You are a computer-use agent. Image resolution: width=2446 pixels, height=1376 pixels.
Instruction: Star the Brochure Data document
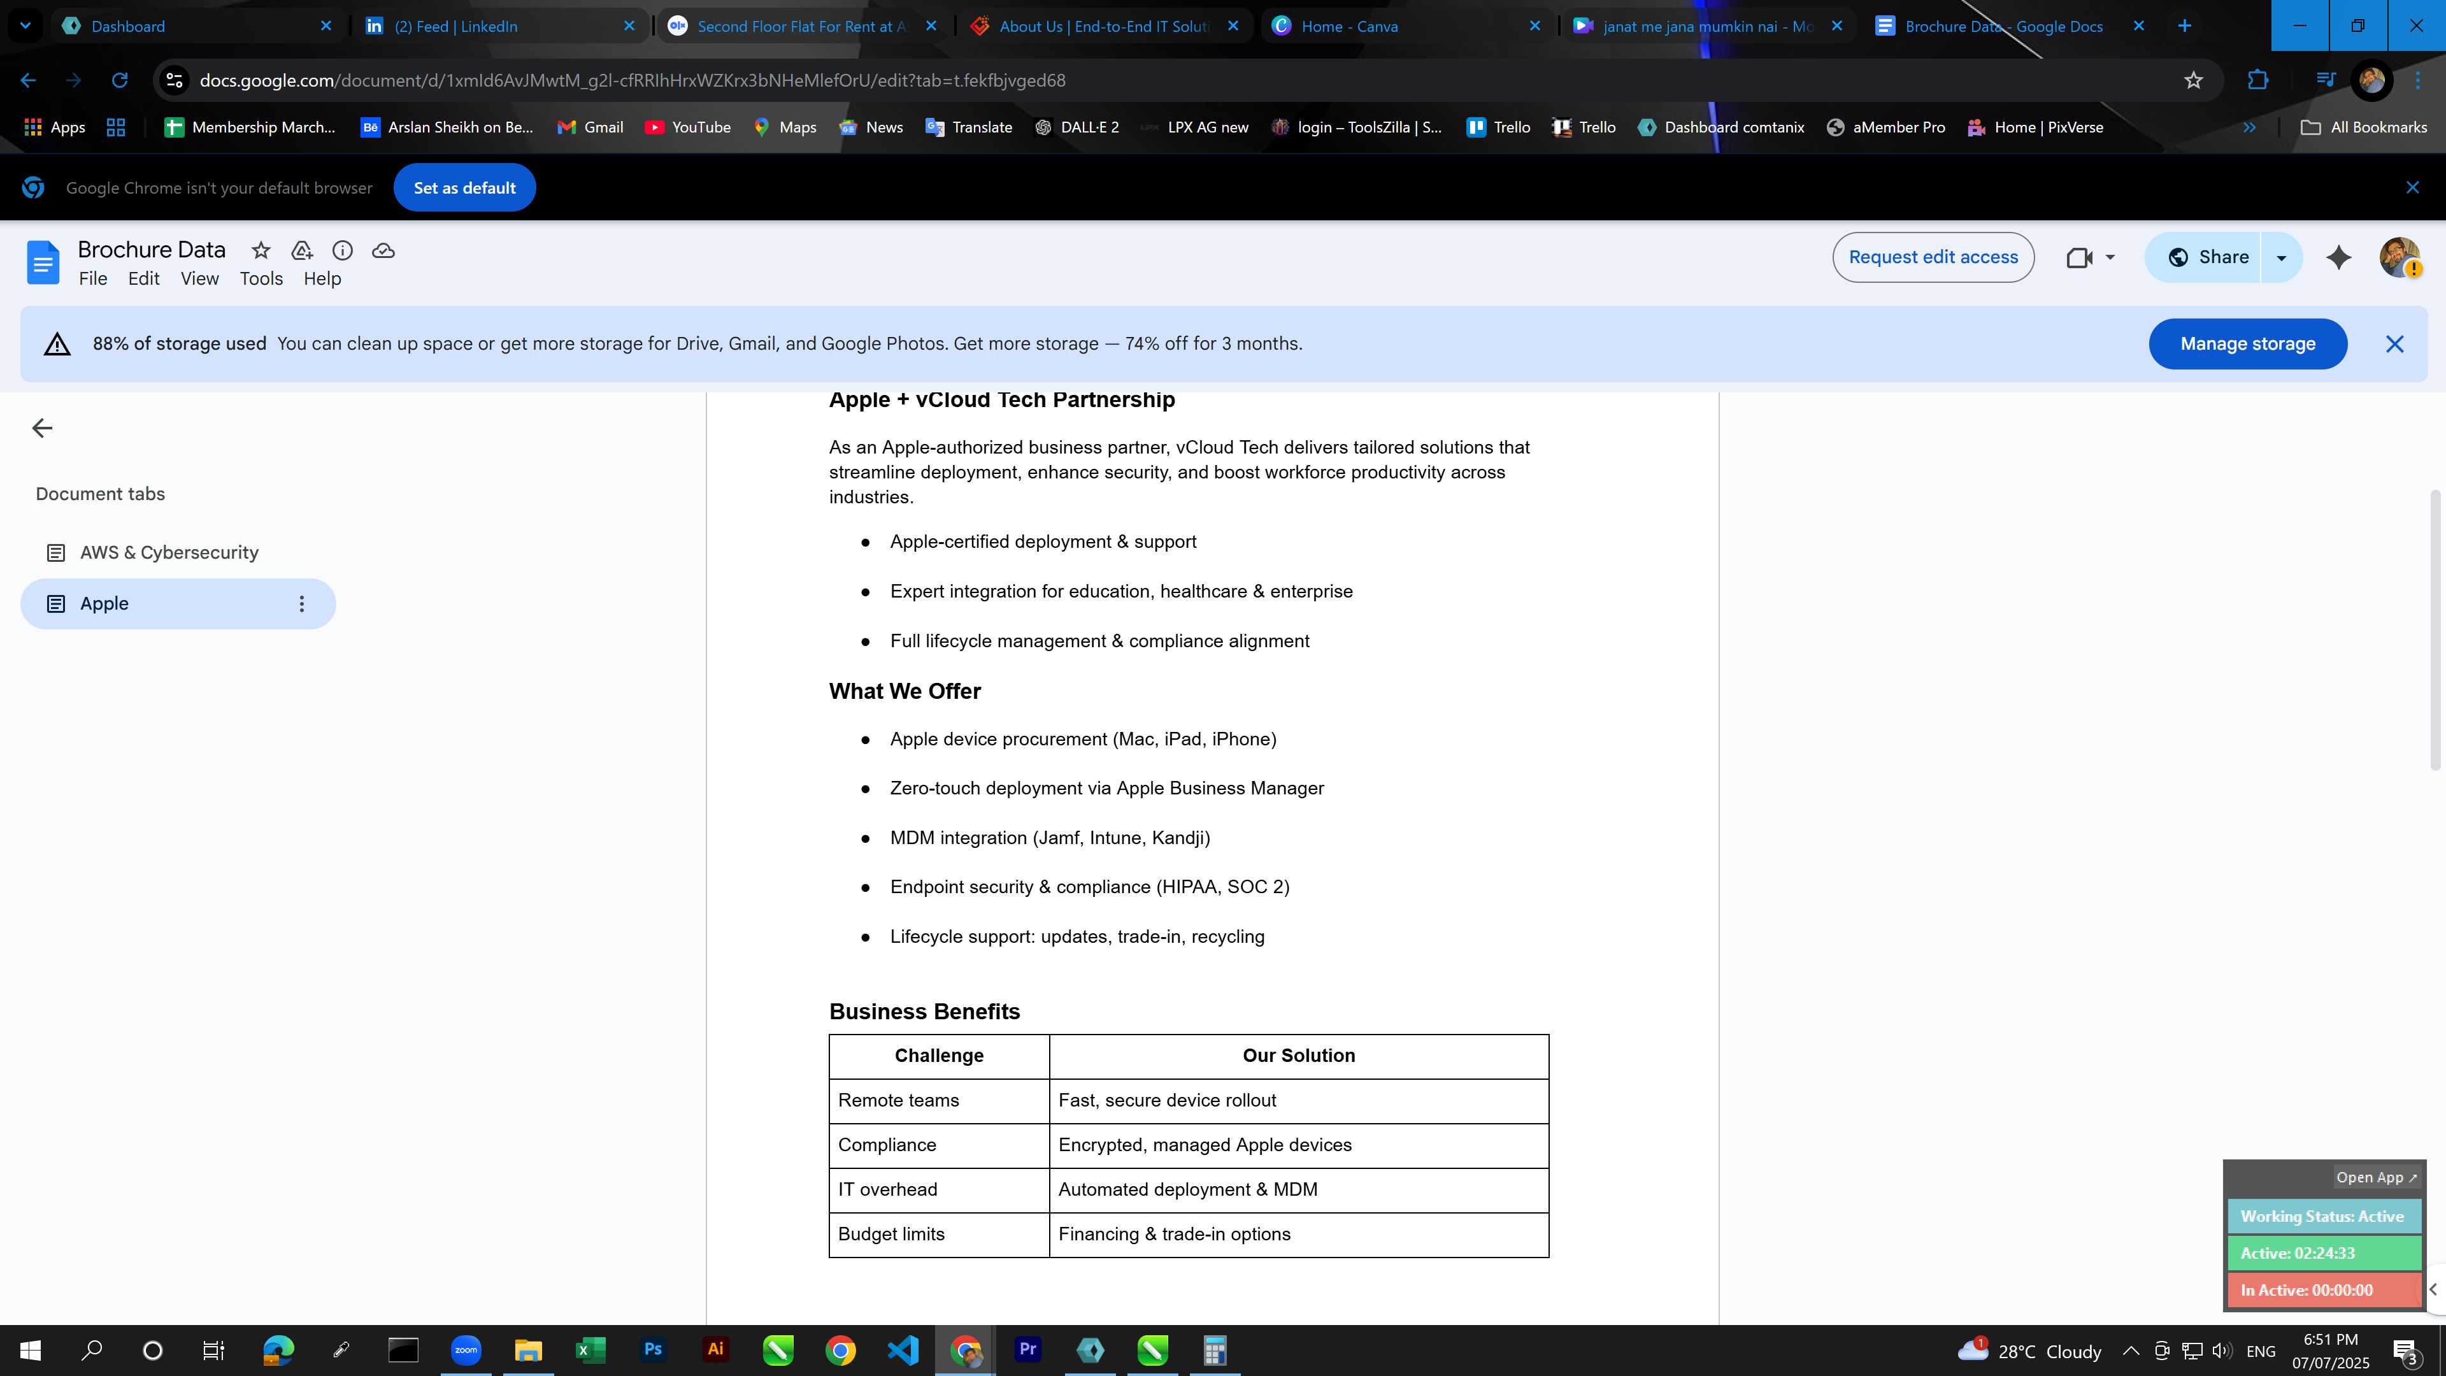point(260,251)
